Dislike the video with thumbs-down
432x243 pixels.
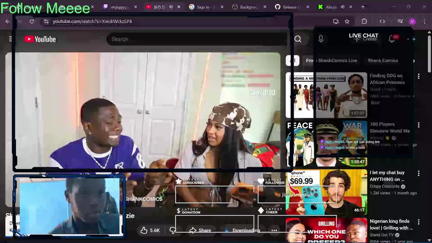coord(173,230)
